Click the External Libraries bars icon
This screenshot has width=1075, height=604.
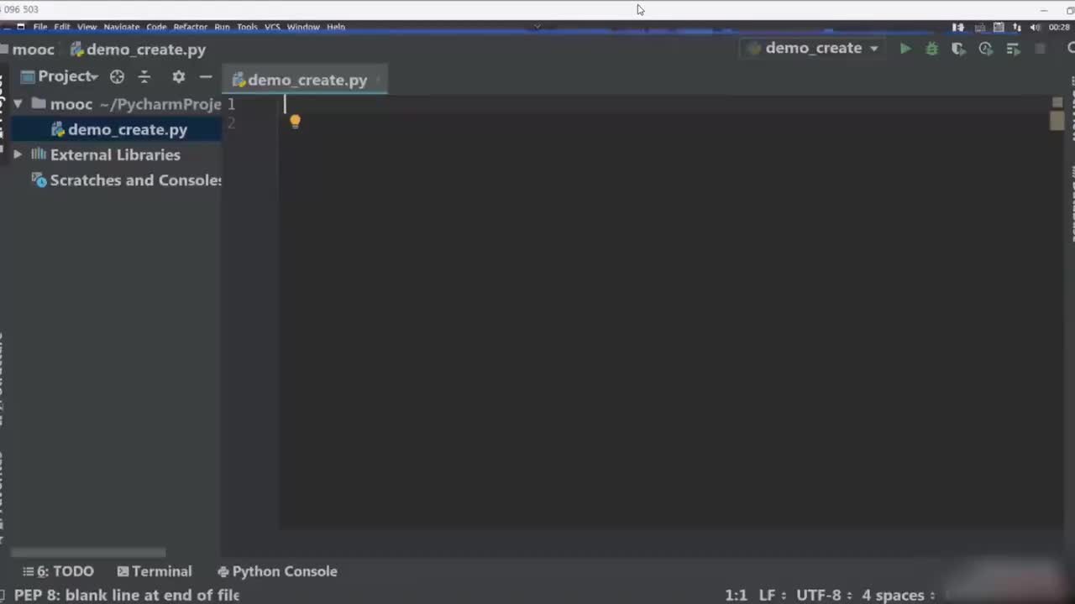pos(39,154)
